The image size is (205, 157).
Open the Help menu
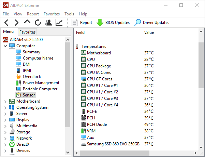pos(83,14)
